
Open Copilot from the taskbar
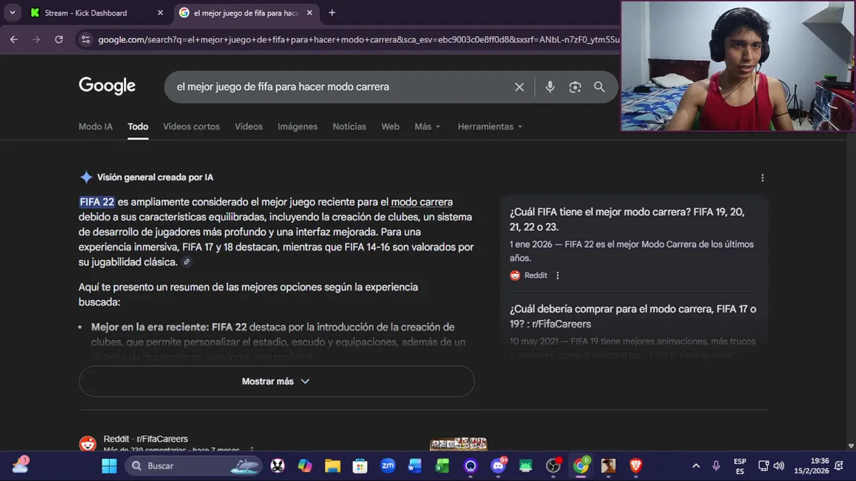[305, 466]
